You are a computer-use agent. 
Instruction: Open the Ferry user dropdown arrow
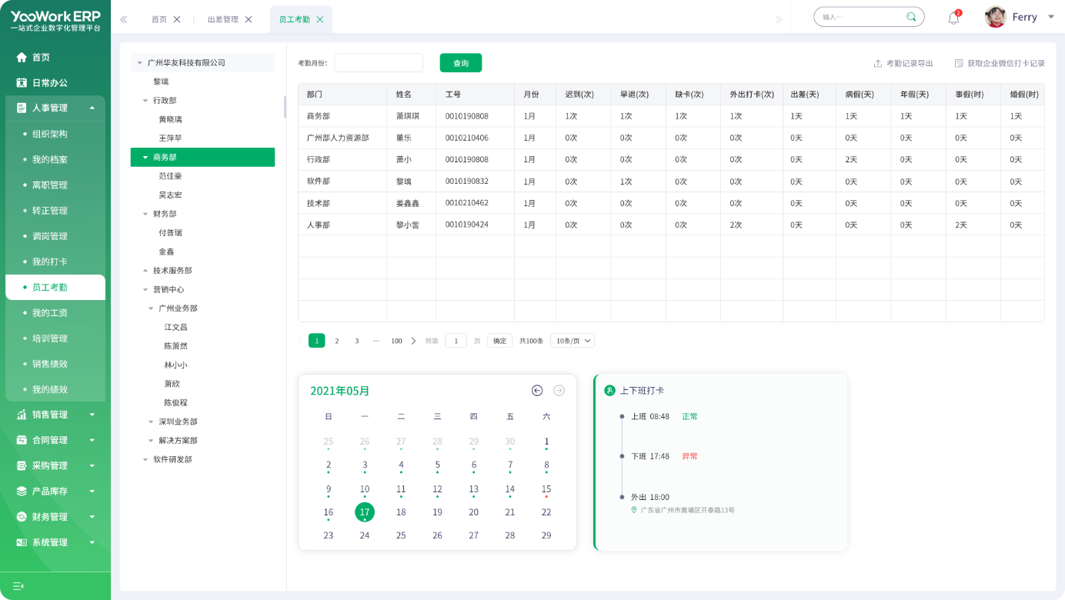(x=1051, y=17)
